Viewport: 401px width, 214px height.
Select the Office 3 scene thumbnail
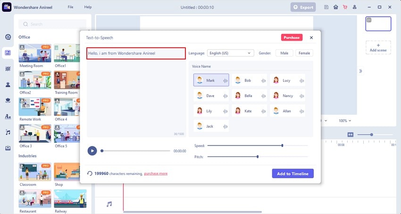coord(35,133)
